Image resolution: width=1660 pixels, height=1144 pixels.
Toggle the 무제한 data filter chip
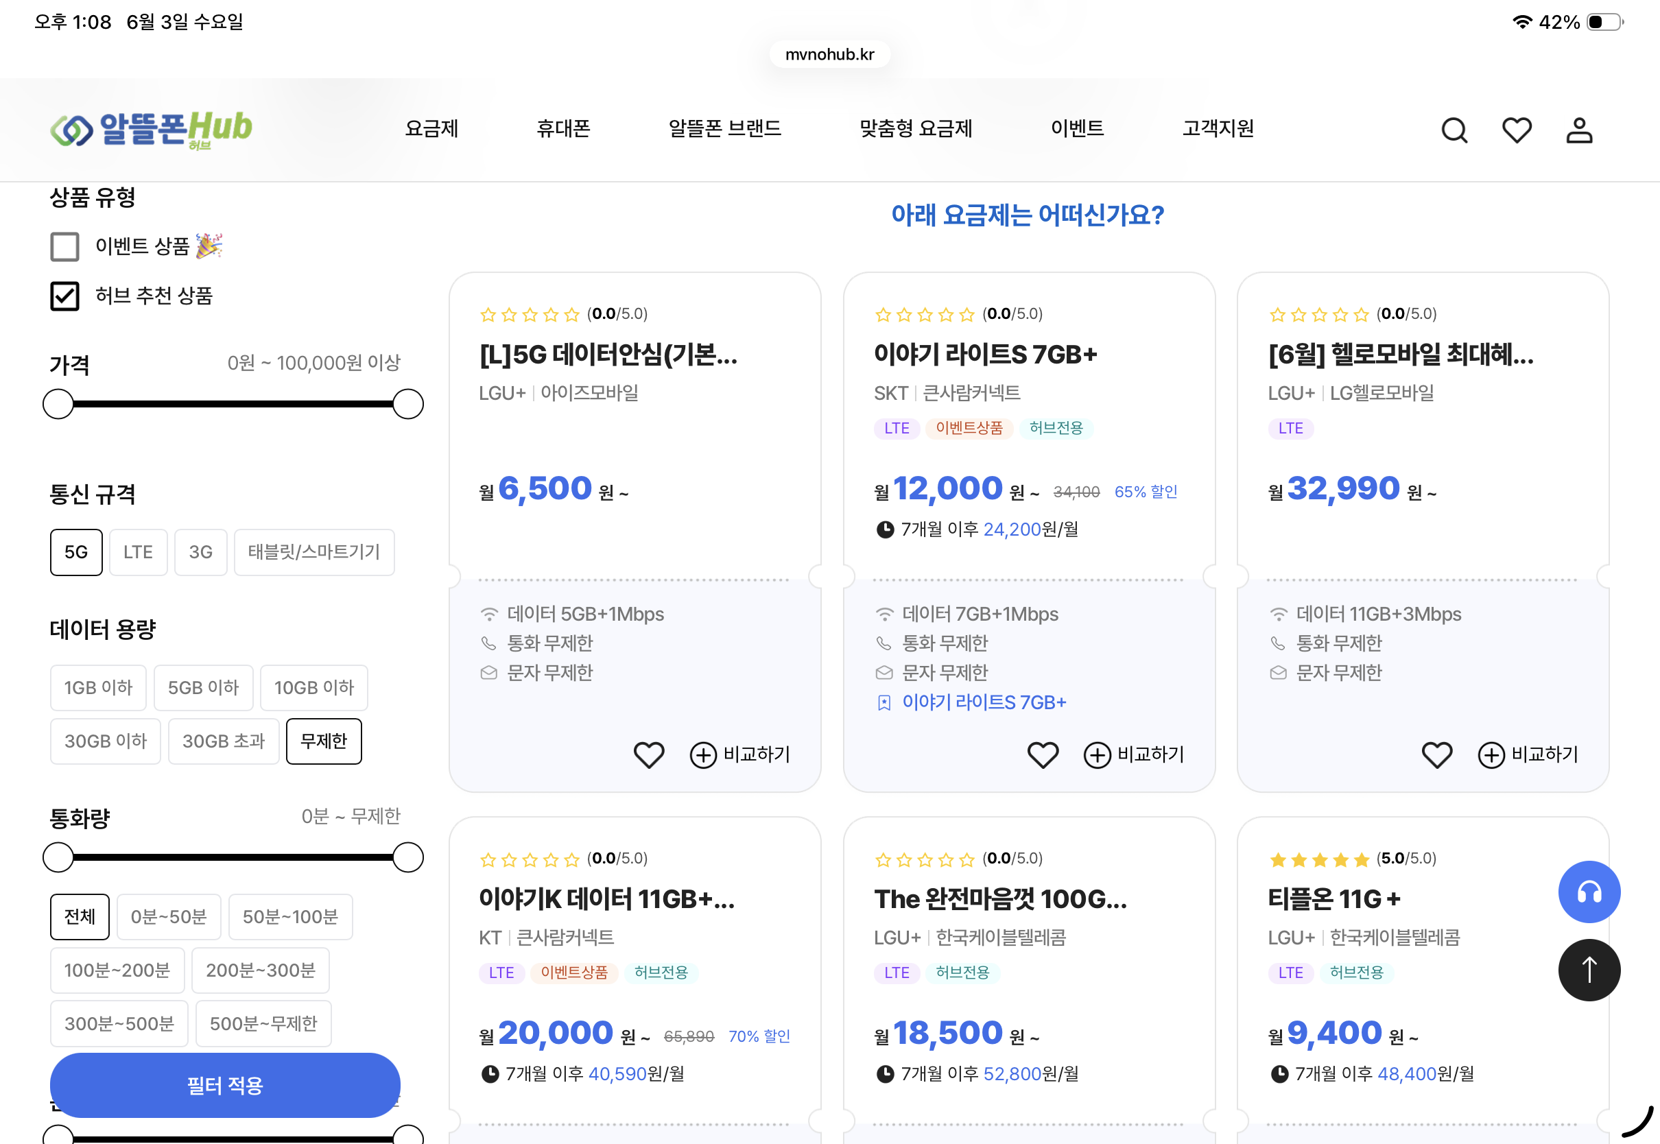[324, 741]
